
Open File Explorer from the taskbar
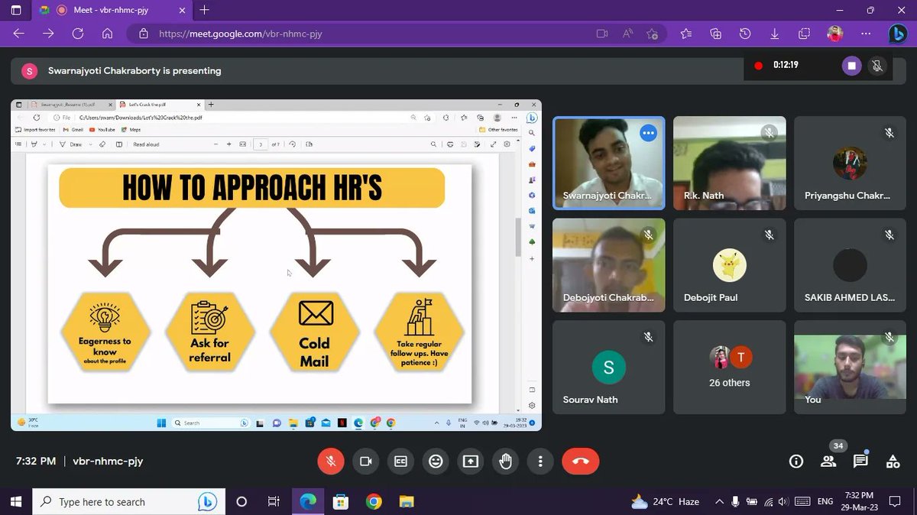pyautogui.click(x=407, y=501)
